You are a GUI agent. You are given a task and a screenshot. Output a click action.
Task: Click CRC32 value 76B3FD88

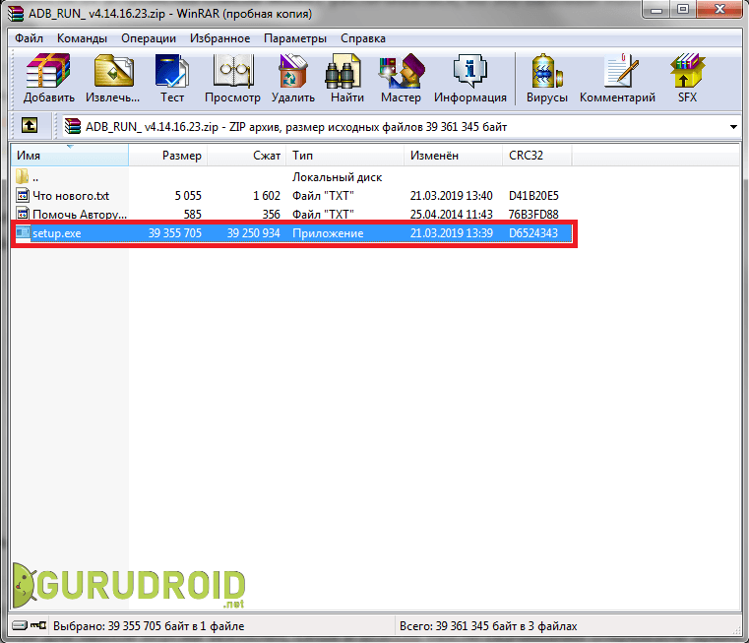click(533, 215)
